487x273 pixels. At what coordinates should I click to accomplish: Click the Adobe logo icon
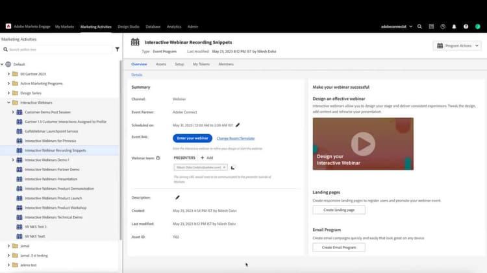click(x=8, y=27)
